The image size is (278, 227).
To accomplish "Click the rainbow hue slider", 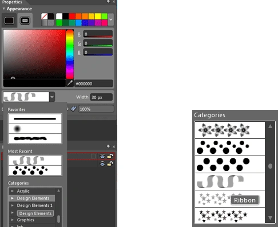I will coord(70,54).
